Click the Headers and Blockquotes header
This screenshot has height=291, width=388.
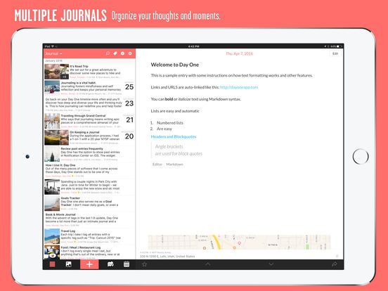(174, 136)
